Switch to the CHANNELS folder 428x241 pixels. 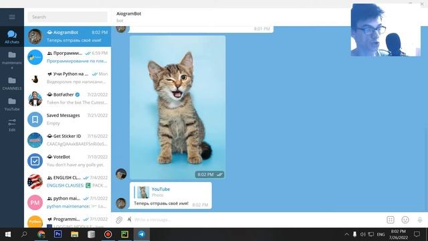point(12,83)
